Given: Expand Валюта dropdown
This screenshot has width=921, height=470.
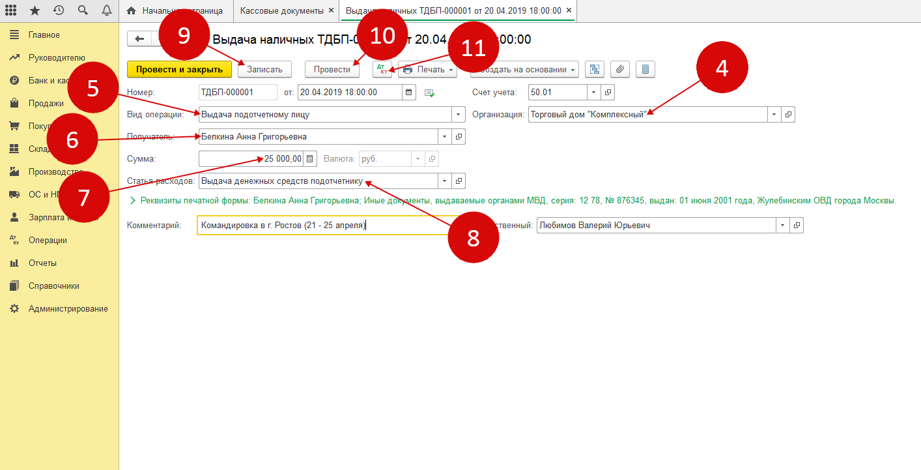Looking at the screenshot, I should [x=418, y=158].
